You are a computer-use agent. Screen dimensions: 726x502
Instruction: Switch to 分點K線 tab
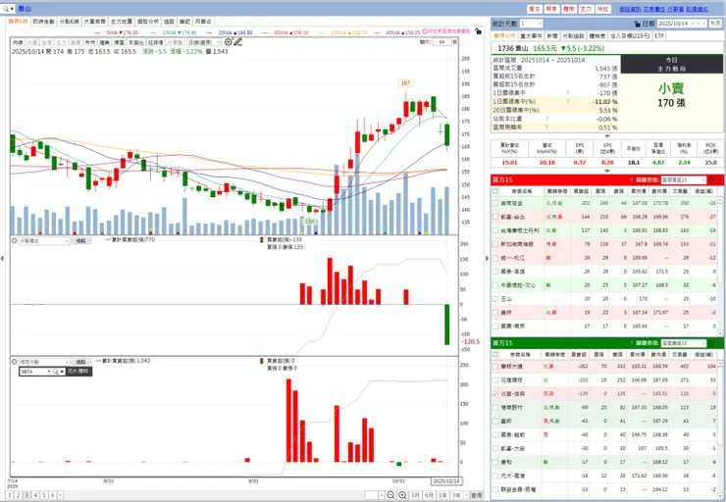70,22
